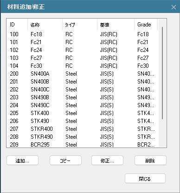Image resolution: width=180 pixels, height=193 pixels.
Task: Click JIS(S) cell in STK400 row
Action: click(x=107, y=113)
